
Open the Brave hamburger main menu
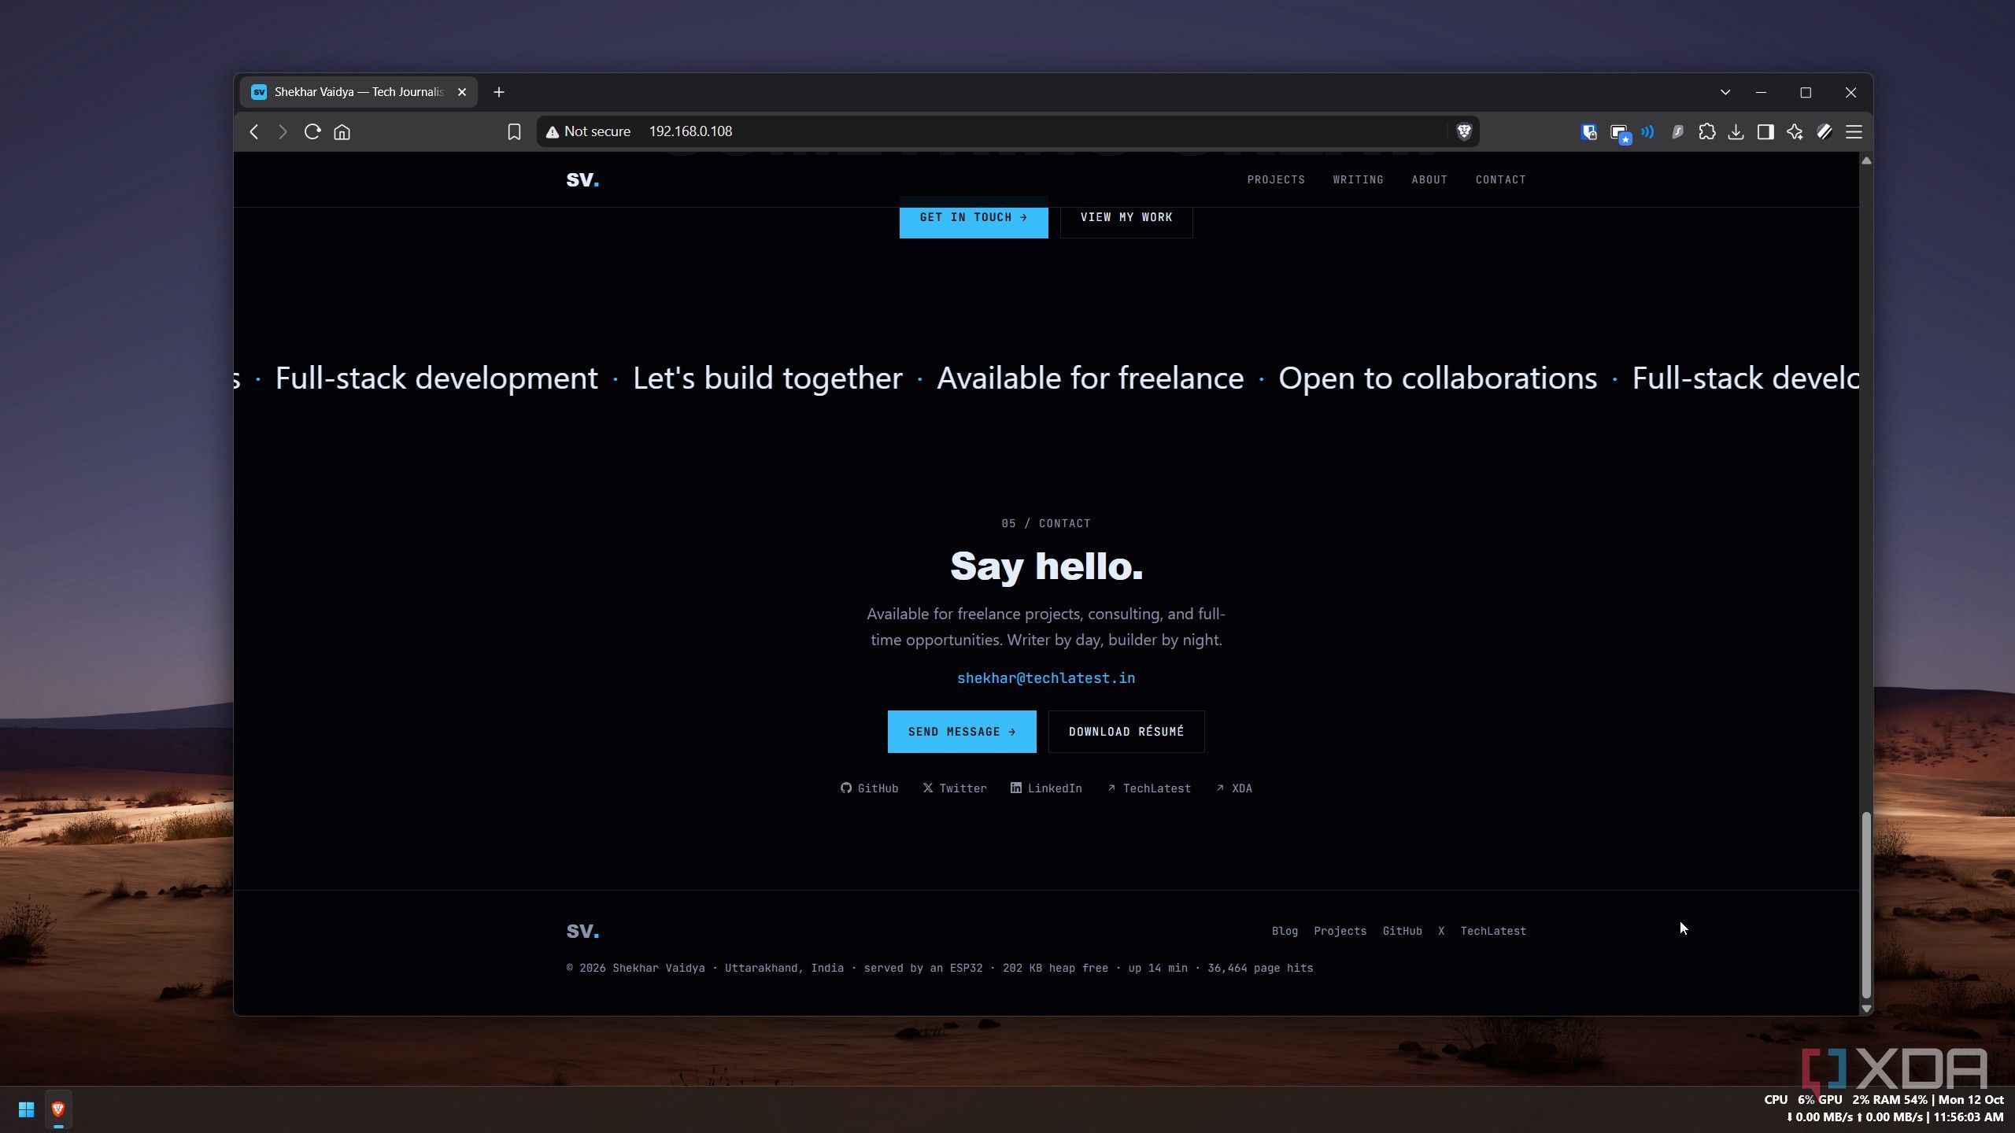1854,131
